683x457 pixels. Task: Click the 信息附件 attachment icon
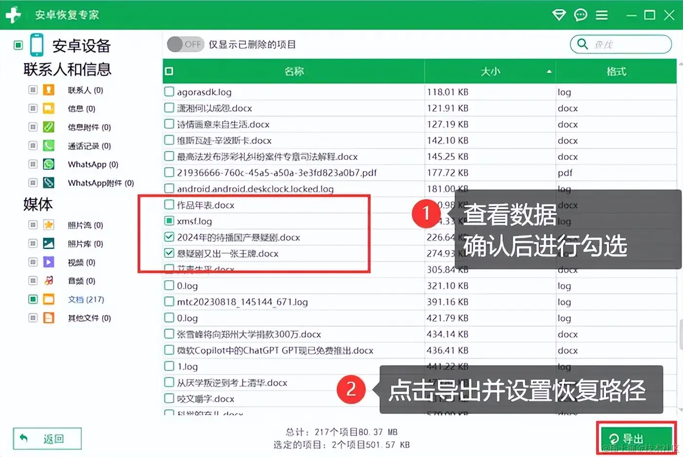49,127
